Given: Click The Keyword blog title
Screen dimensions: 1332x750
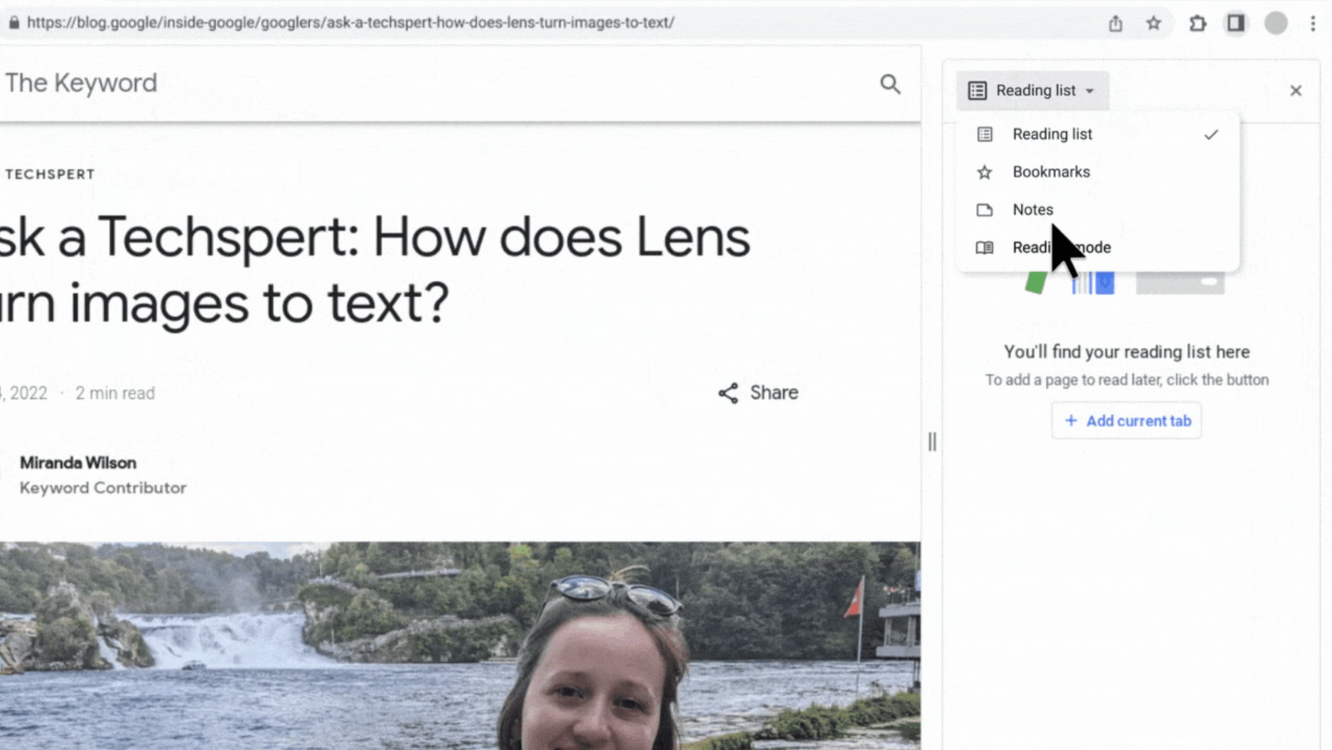Looking at the screenshot, I should point(81,83).
